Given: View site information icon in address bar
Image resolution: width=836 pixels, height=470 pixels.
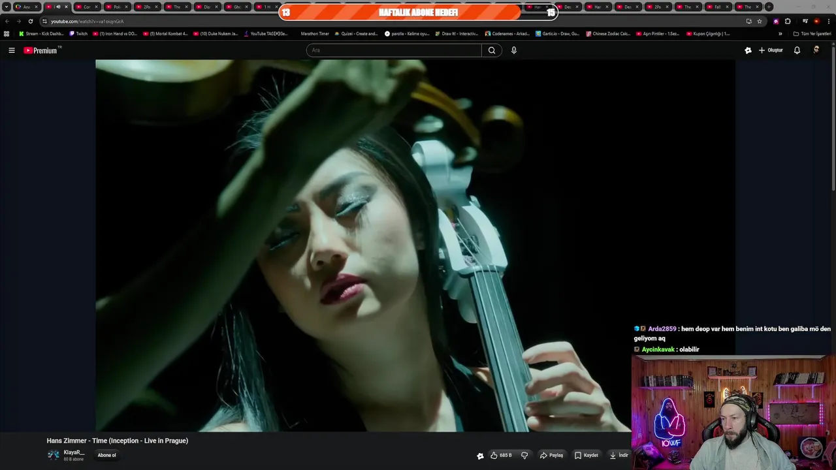Looking at the screenshot, I should click(x=44, y=21).
